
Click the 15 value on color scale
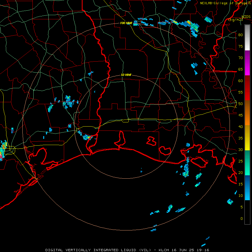pos(241,184)
